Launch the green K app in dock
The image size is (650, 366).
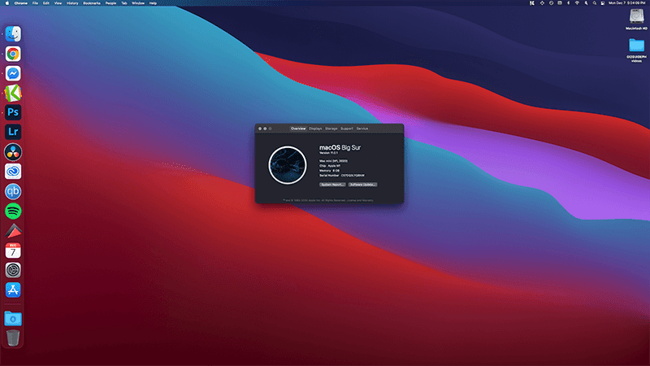click(x=13, y=93)
